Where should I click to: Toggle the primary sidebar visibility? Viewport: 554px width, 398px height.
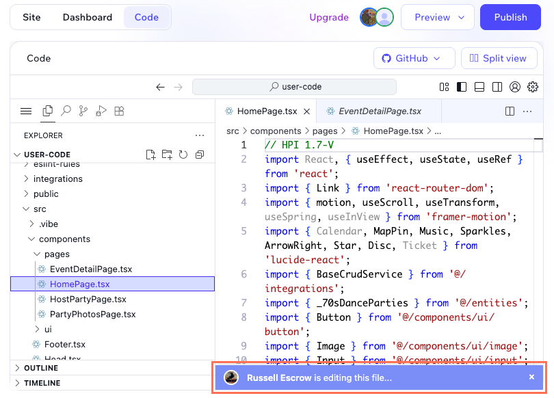pyautogui.click(x=462, y=87)
